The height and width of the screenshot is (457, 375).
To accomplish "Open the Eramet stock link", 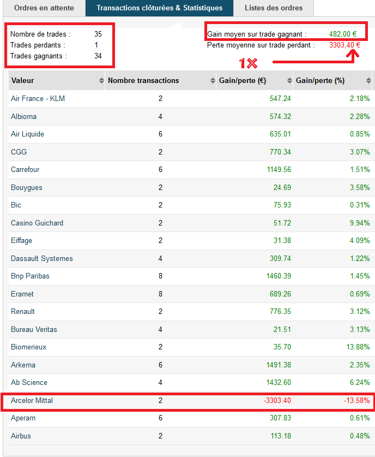I will click(x=22, y=294).
